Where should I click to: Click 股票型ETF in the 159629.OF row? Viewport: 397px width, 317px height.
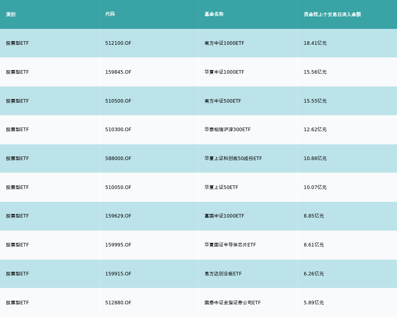[x=17, y=216]
